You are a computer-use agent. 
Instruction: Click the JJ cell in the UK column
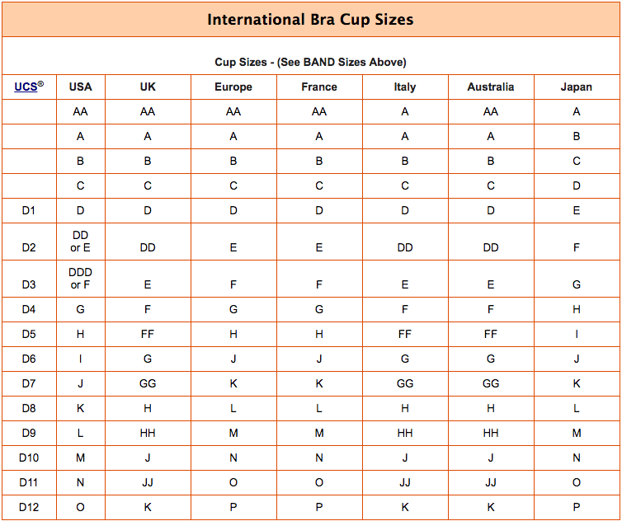[x=148, y=482]
